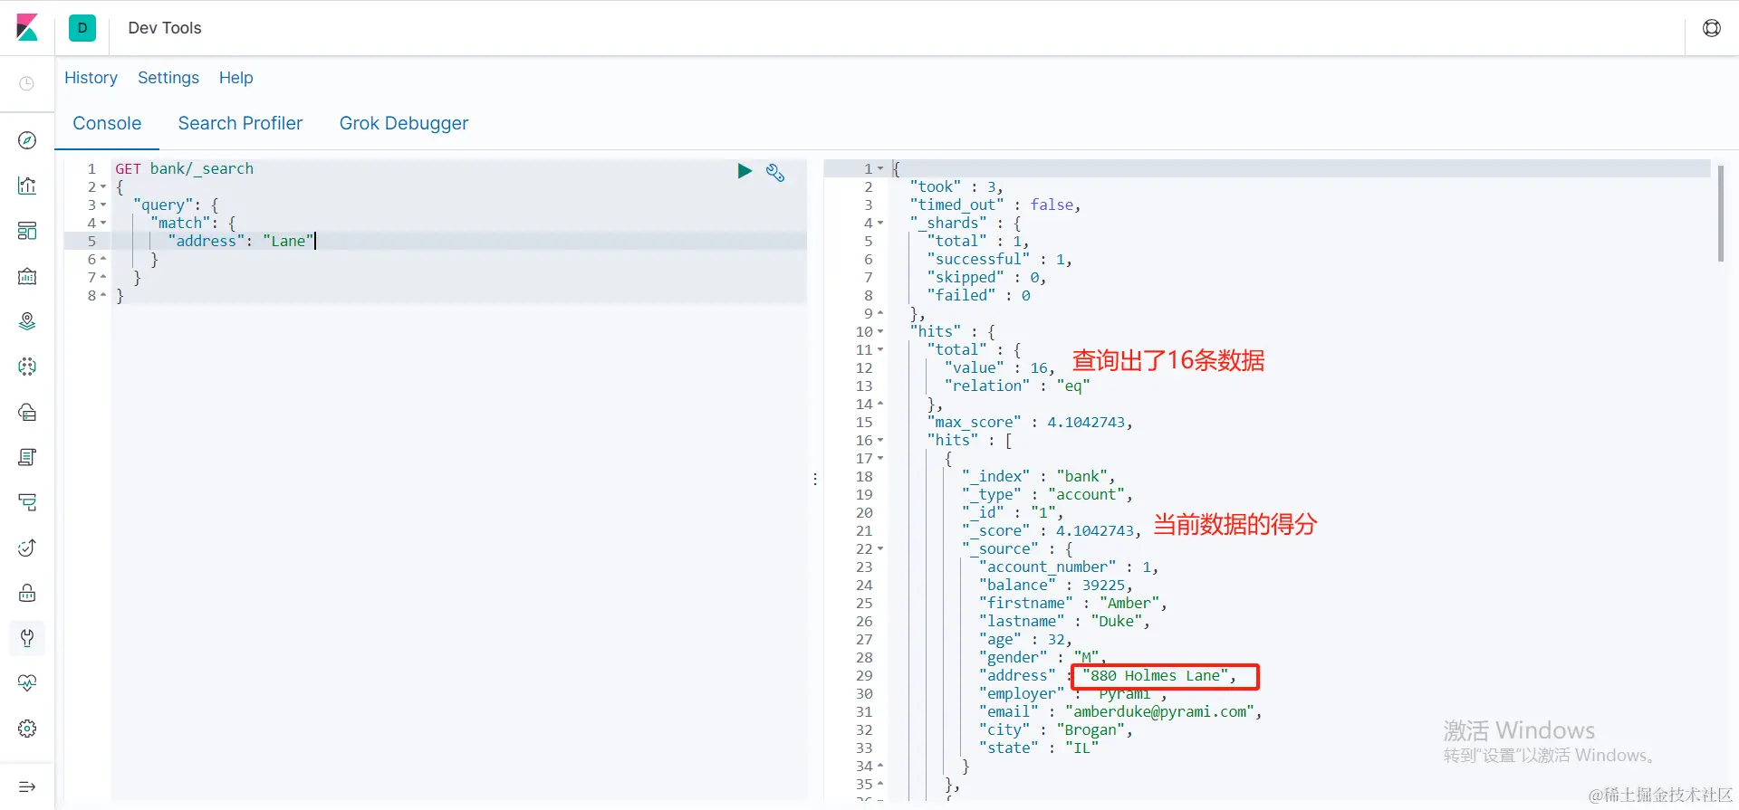This screenshot has width=1739, height=810.
Task: Click the "_type" : "account" line
Action: 1046,494
